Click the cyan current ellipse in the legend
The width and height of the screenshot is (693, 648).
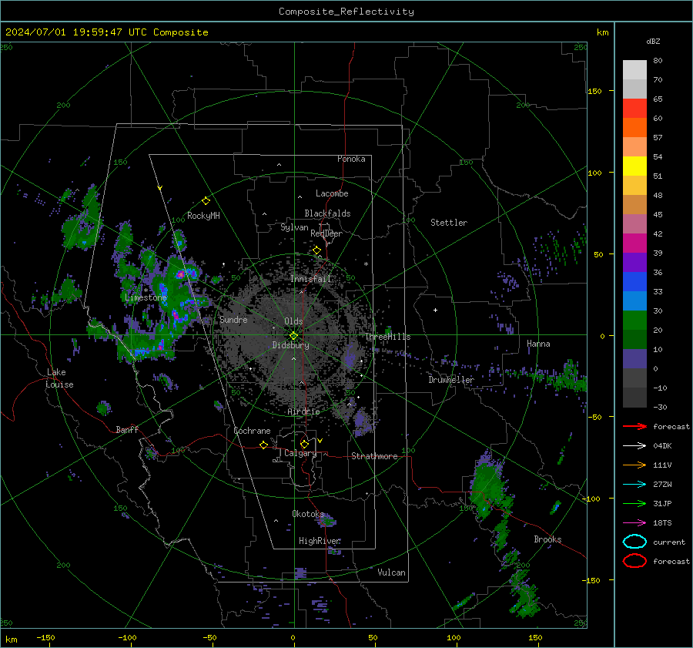pyautogui.click(x=634, y=542)
